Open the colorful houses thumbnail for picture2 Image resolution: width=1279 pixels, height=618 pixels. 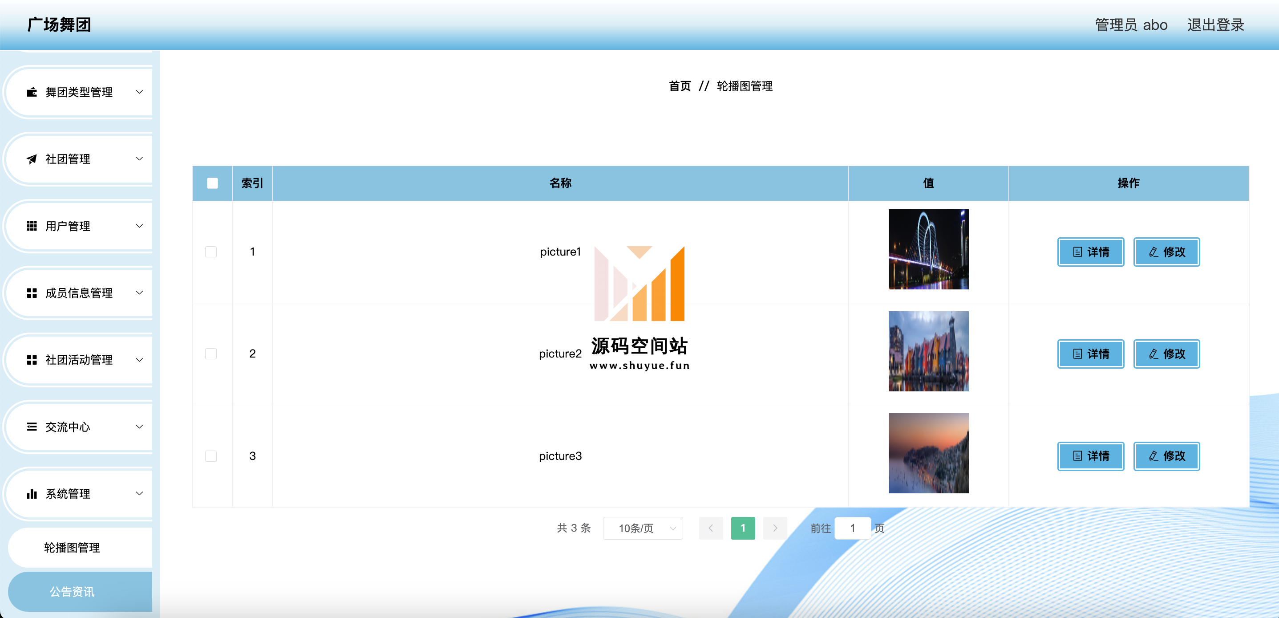[928, 351]
